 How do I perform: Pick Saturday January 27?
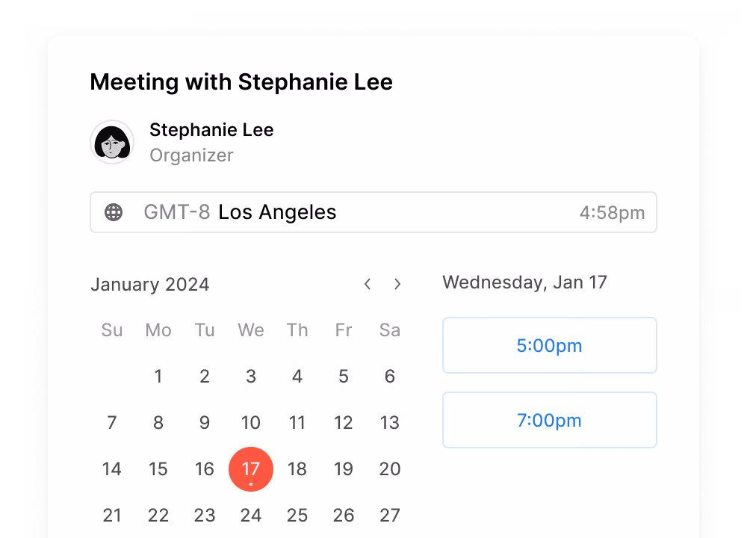(390, 516)
